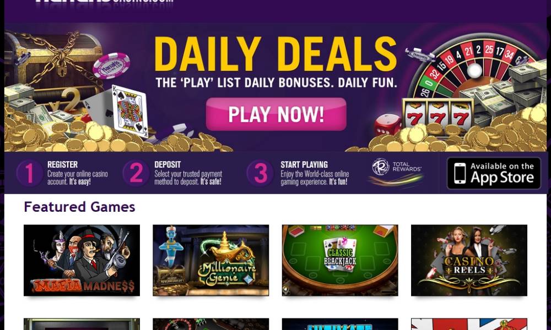Image resolution: width=551 pixels, height=330 pixels.
Task: Click the 777 slot machine graphic
Action: coord(438,117)
